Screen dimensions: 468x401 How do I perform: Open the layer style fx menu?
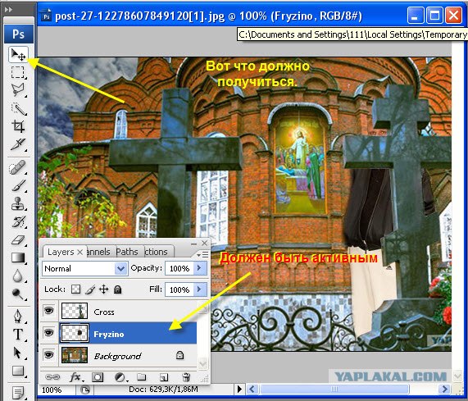tap(75, 377)
